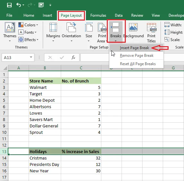
Task: Select the Walmart cell
Action: coord(45,88)
